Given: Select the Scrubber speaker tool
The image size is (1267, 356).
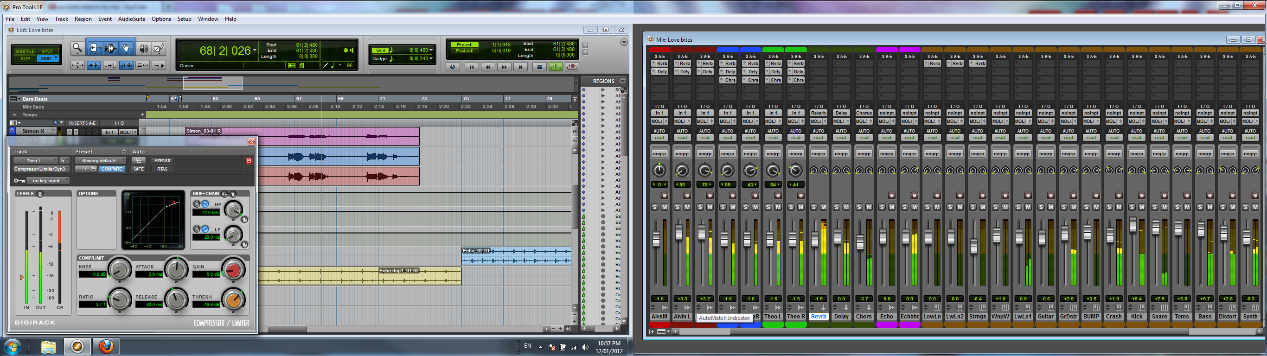Looking at the screenshot, I should point(144,48).
